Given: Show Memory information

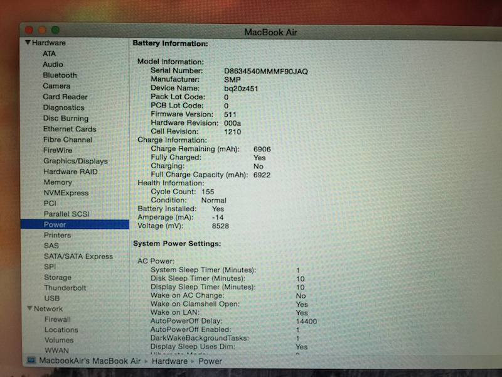Looking at the screenshot, I should point(58,182).
